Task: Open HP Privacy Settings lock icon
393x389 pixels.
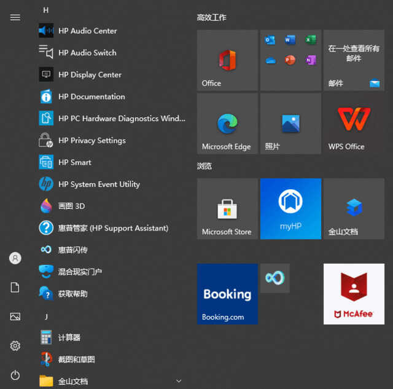Action: tap(46, 140)
